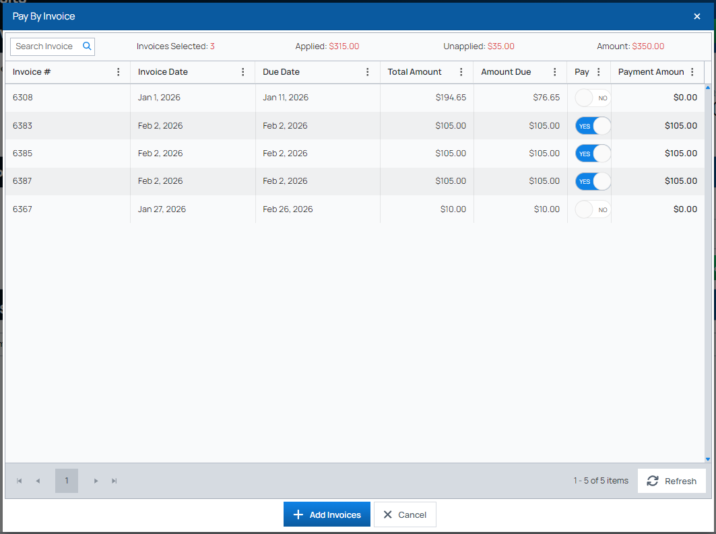Go to first page arrow
Screen dimensions: 716x534
(19, 481)
